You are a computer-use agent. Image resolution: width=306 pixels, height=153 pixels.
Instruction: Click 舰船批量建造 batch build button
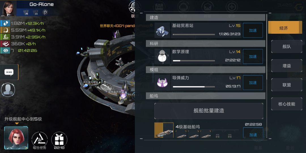(209, 111)
